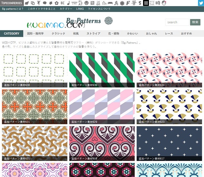Open the music note icon
This screenshot has width=204, height=177.
click(68, 3)
